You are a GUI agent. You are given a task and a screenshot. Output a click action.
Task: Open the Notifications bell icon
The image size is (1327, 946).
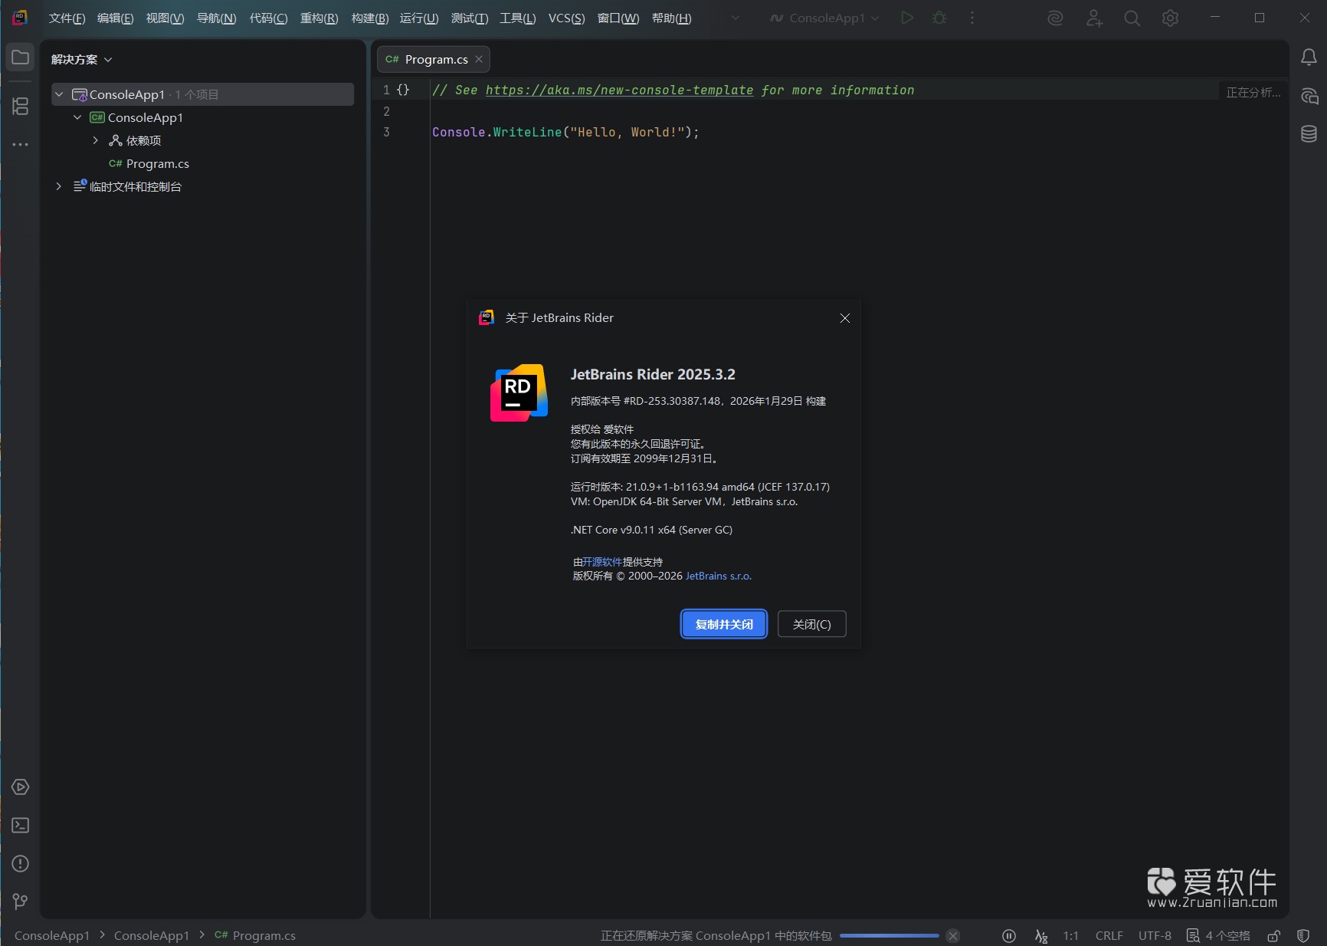click(x=1308, y=57)
